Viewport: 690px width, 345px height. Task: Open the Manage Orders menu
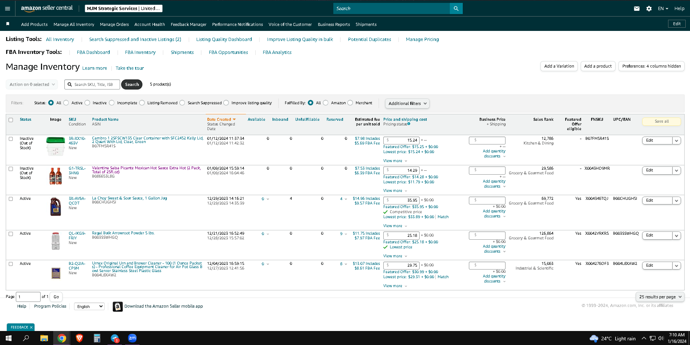point(114,24)
